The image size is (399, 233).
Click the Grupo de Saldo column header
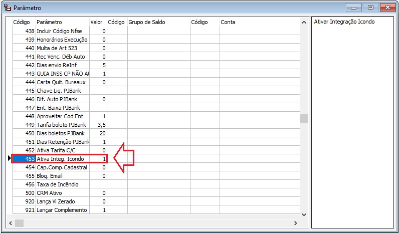pos(158,23)
